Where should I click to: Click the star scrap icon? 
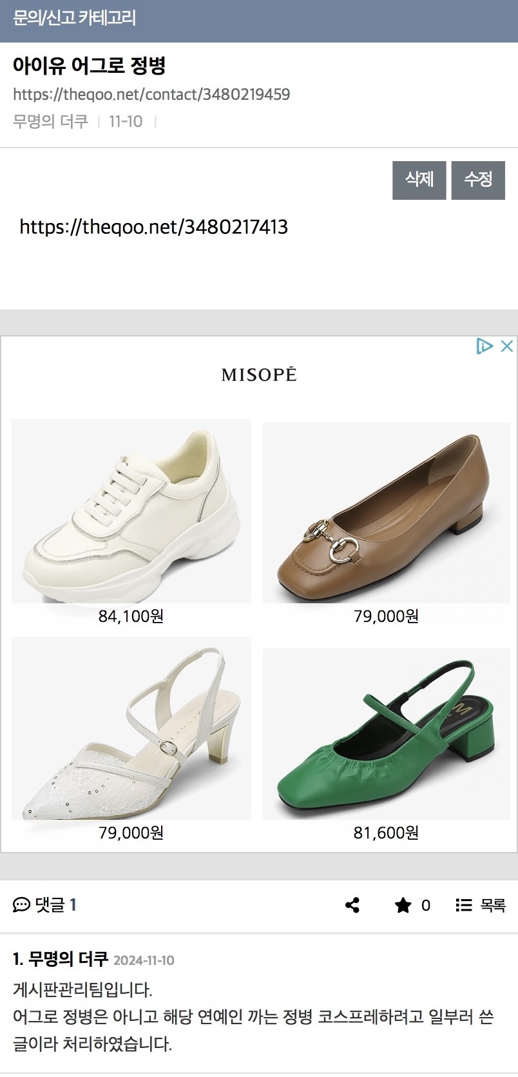click(x=403, y=906)
